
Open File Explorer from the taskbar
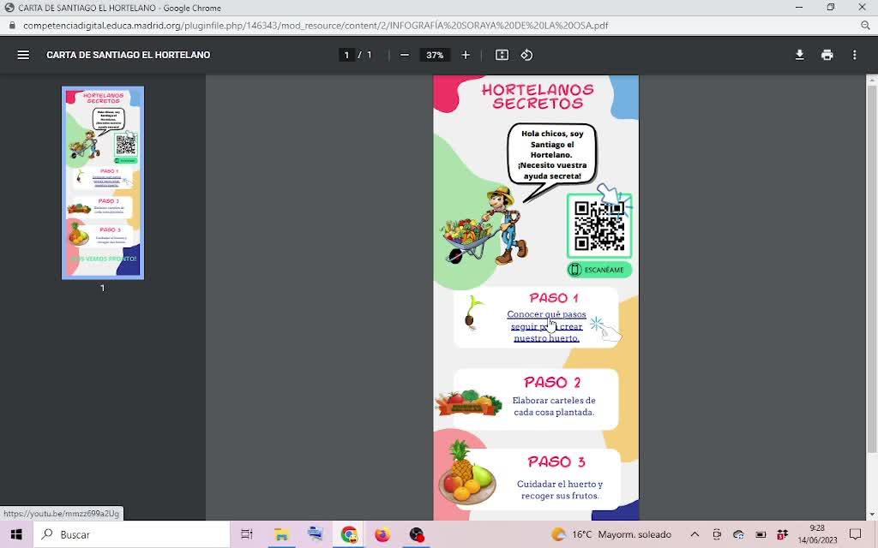tap(281, 534)
